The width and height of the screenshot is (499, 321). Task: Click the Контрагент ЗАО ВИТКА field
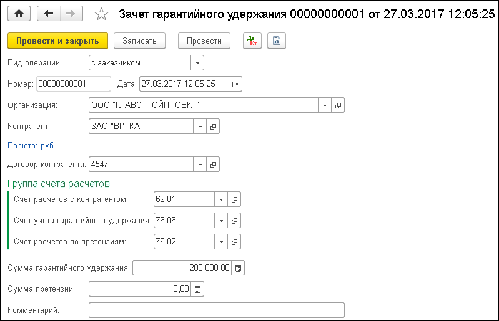pyautogui.click(x=141, y=127)
